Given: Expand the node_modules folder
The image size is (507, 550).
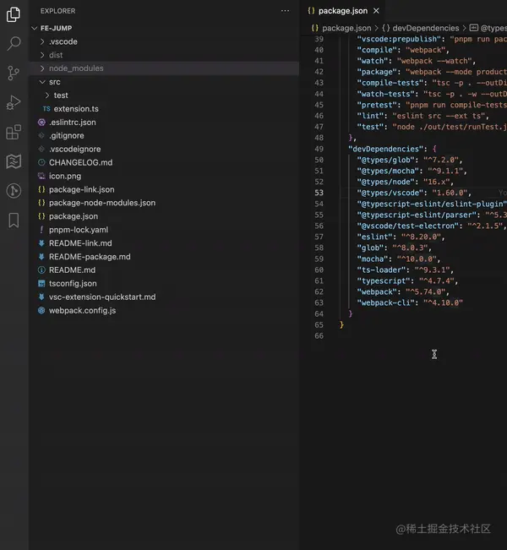Looking at the screenshot, I should tap(164, 68).
